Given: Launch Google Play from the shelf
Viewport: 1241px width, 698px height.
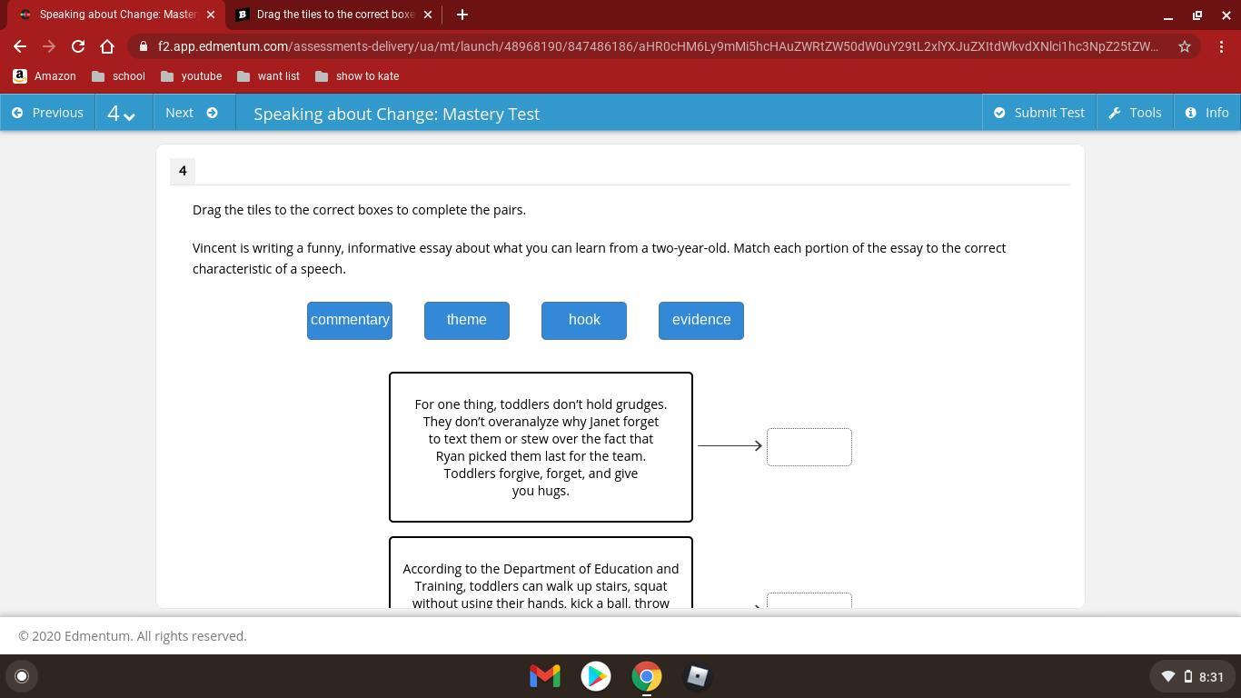Looking at the screenshot, I should [x=596, y=676].
